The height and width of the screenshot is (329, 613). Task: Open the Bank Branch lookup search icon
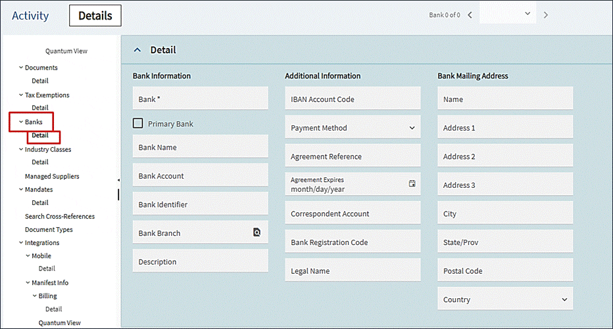257,232
